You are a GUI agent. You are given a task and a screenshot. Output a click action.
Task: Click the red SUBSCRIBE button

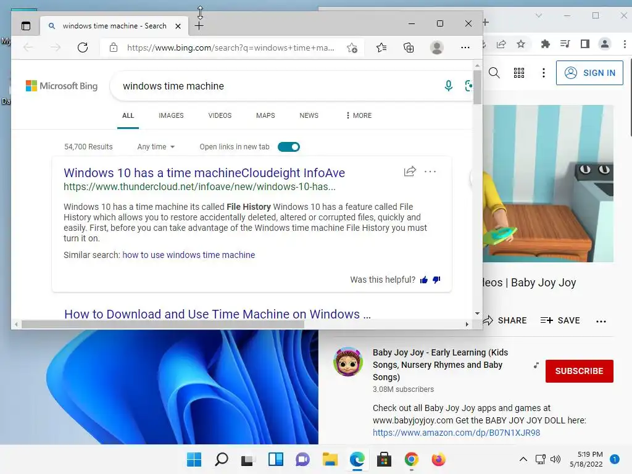coord(579,371)
